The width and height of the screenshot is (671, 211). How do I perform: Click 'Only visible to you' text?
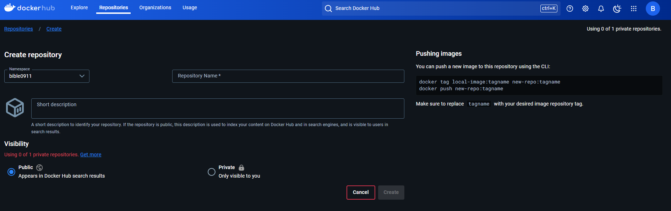tap(239, 176)
